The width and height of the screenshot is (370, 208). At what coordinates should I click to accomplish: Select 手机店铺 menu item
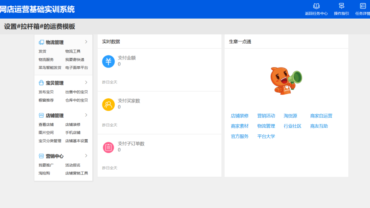[73, 133]
